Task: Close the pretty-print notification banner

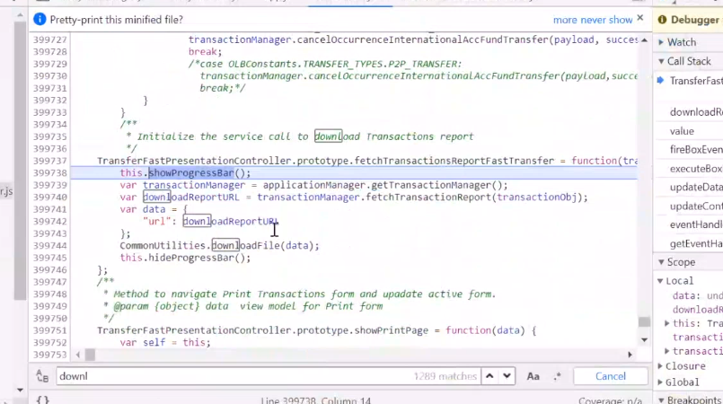Action: tap(640, 18)
